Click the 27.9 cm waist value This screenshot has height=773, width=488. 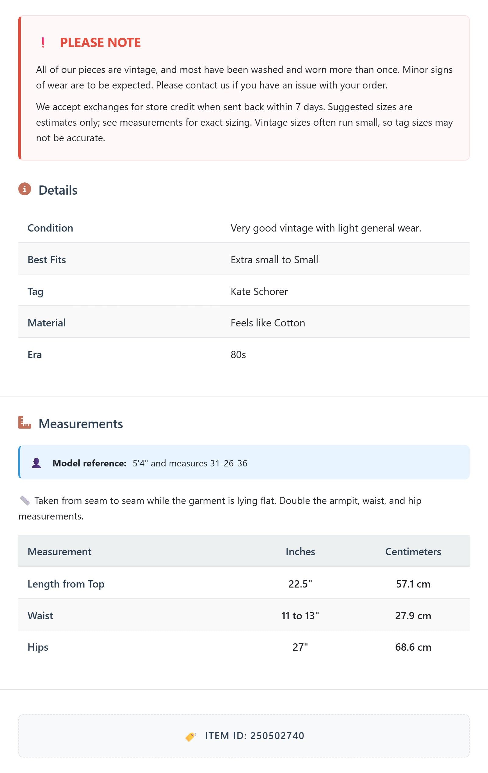point(413,615)
